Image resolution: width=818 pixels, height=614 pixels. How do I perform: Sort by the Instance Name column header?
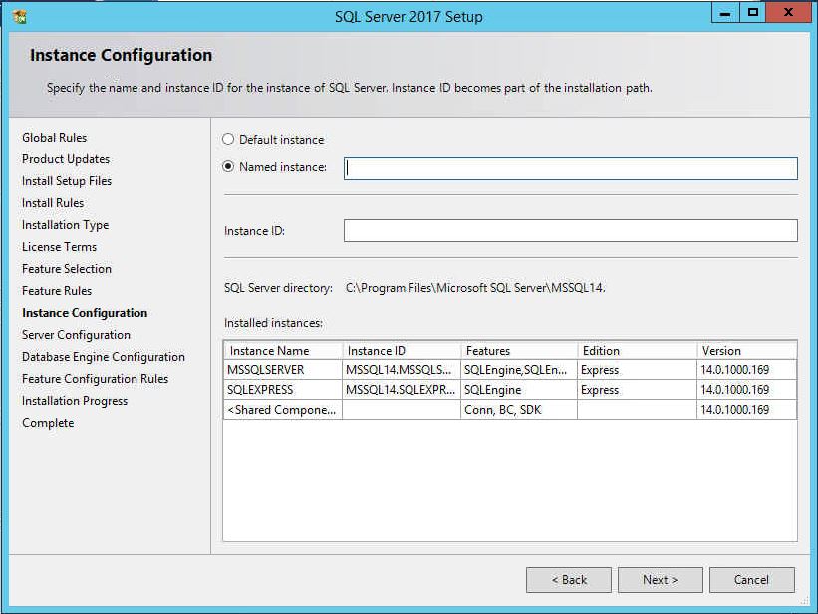click(x=283, y=350)
